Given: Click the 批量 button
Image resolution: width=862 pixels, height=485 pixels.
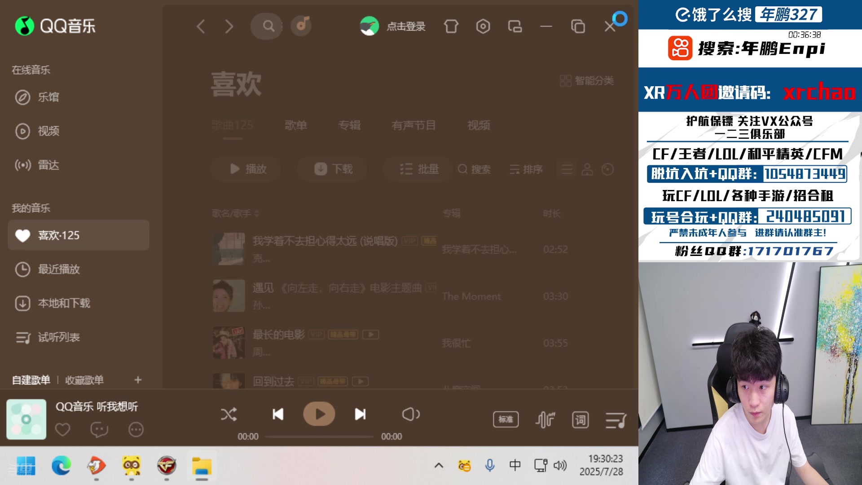Looking at the screenshot, I should point(418,169).
